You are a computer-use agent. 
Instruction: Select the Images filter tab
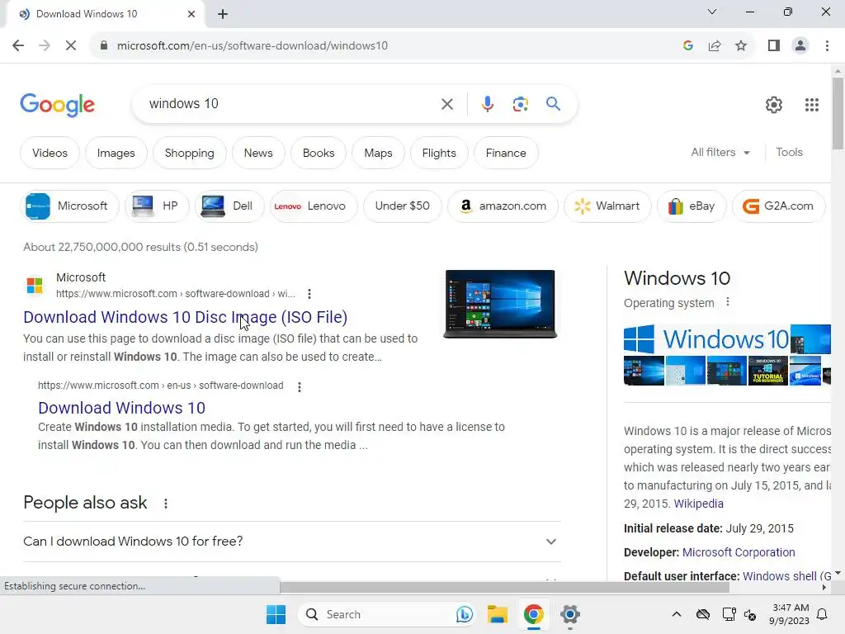pyautogui.click(x=116, y=153)
